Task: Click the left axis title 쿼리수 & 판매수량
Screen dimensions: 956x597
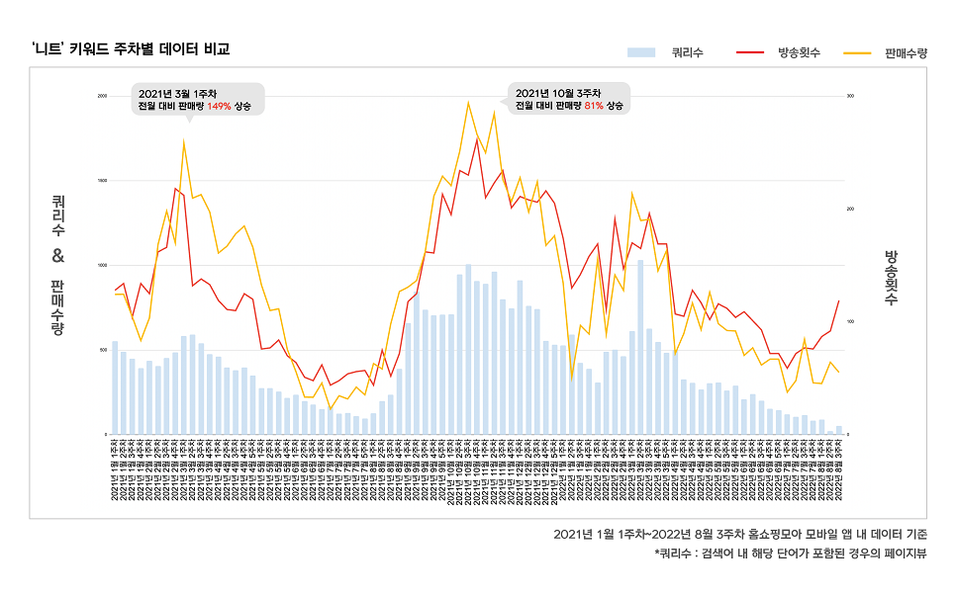Action: pos(57,264)
